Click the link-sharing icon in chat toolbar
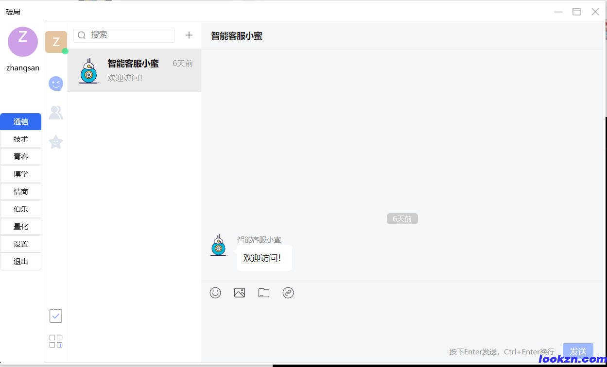Viewport: 607px width, 367px height. [288, 292]
